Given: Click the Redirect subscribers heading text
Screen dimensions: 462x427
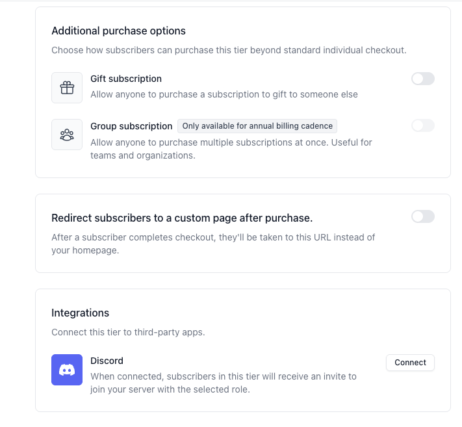Looking at the screenshot, I should pos(182,218).
